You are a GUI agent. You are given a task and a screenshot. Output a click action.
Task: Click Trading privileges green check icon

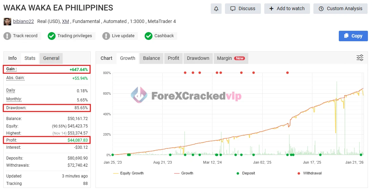click(x=51, y=36)
